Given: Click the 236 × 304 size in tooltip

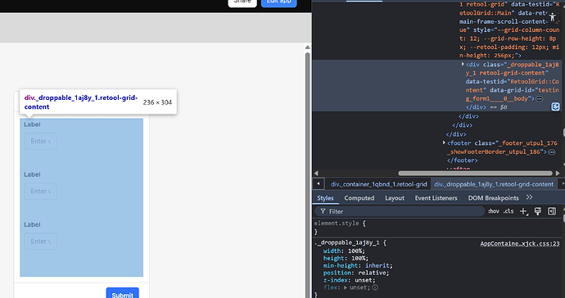Looking at the screenshot, I should 157,102.
